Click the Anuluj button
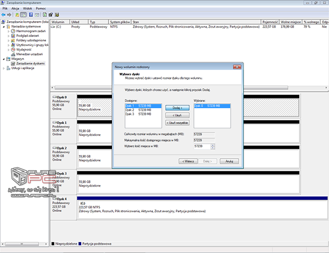The height and width of the screenshot is (253, 329). coord(229,161)
